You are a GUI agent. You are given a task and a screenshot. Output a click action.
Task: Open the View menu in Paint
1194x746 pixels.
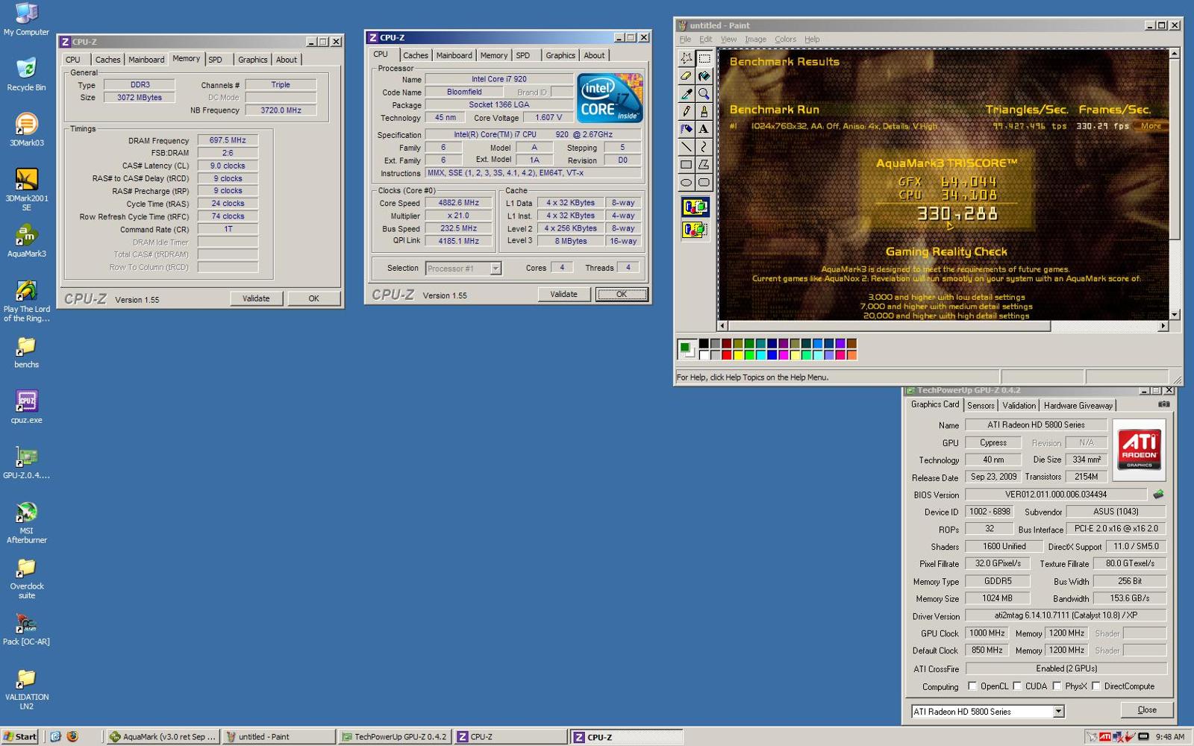point(728,40)
